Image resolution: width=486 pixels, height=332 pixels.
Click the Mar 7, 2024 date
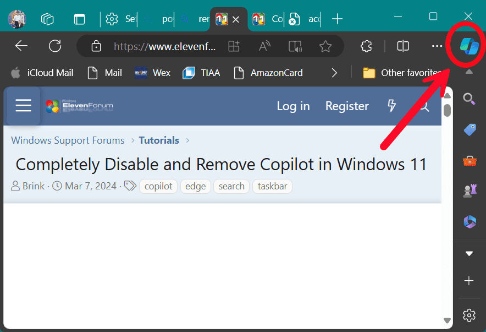91,186
